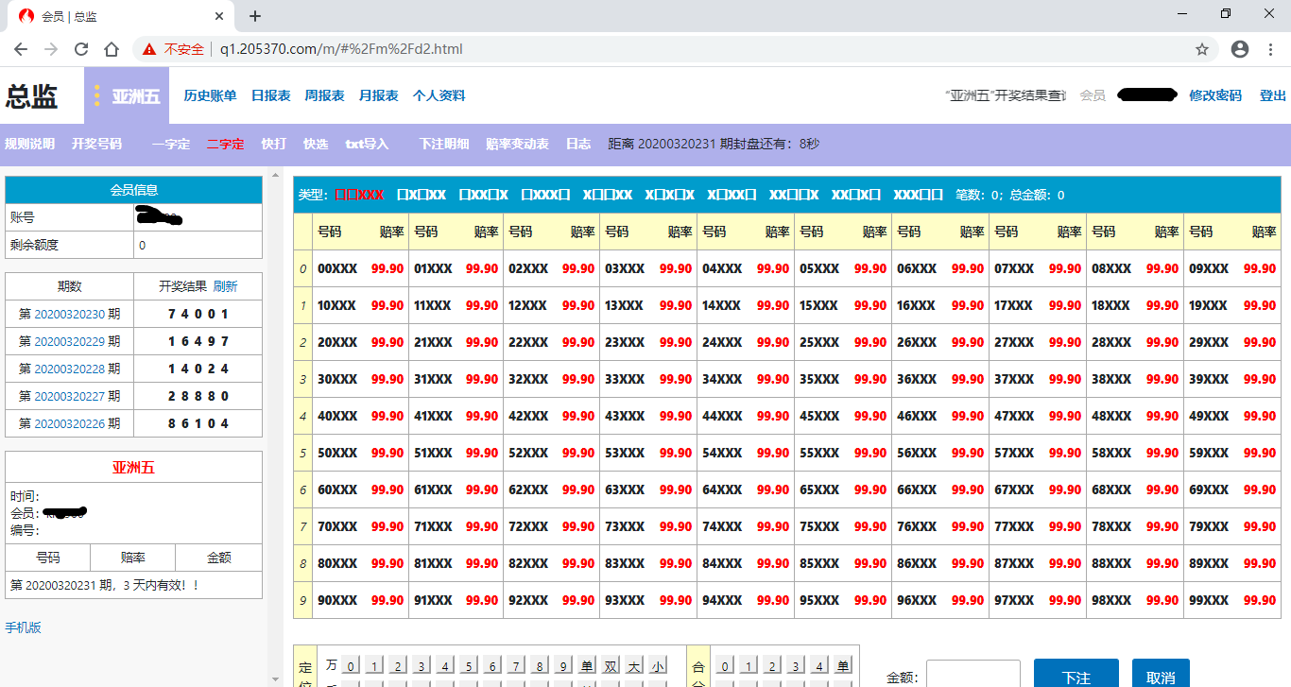Select the 55XXX number cell
Image resolution: width=1291 pixels, height=687 pixels.
click(818, 453)
